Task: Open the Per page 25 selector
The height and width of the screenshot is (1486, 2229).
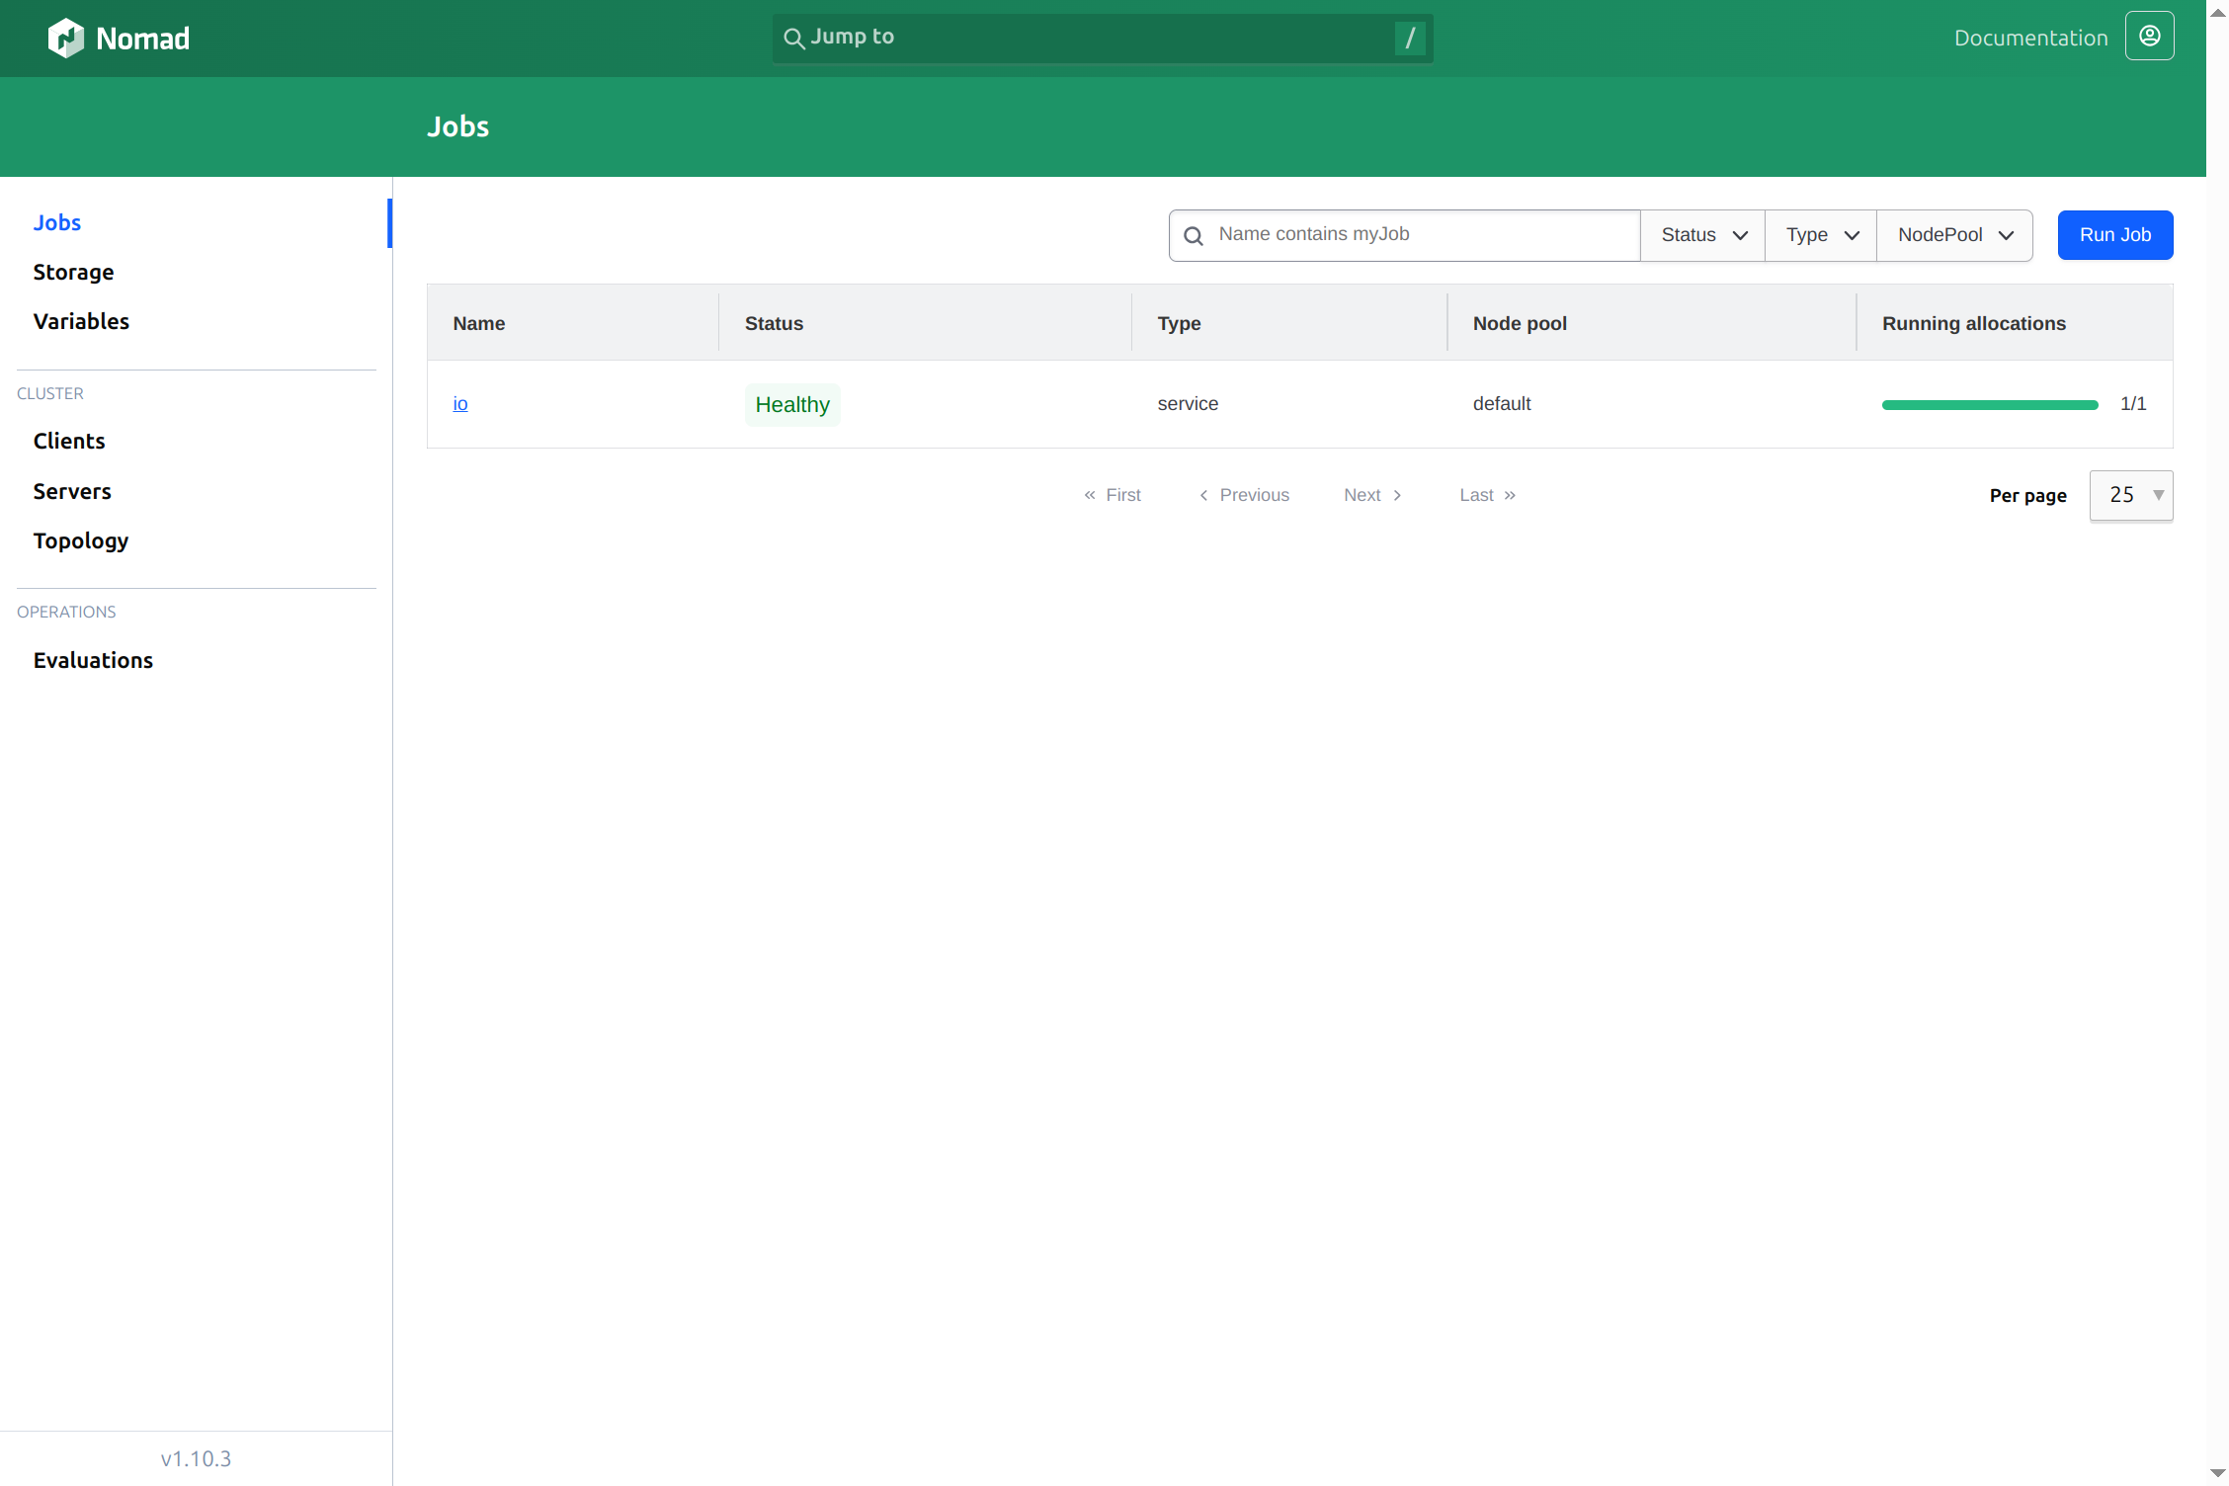Action: (2131, 495)
